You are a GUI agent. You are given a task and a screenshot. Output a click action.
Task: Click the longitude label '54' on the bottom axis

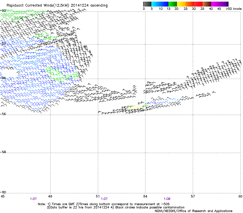tap(145, 196)
